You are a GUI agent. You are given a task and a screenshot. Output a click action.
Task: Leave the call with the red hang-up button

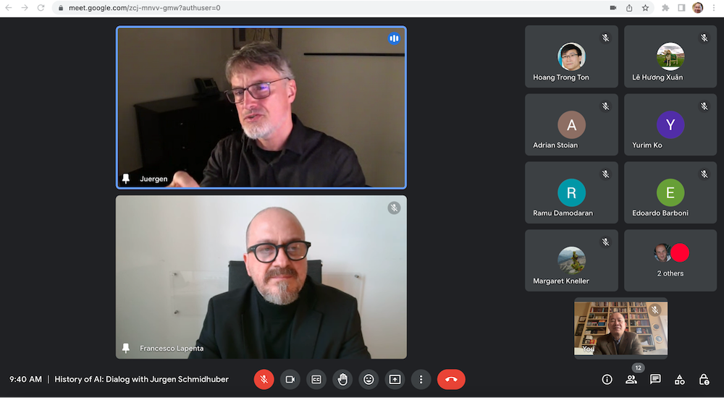(451, 379)
